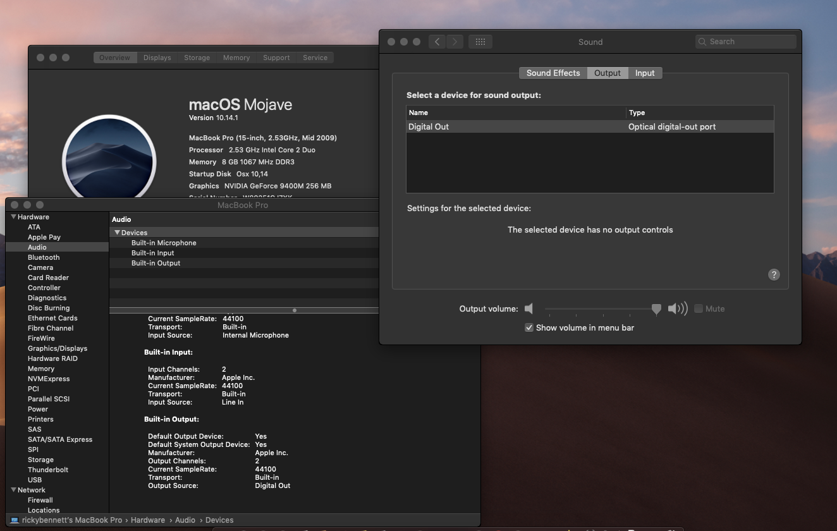Collapse the Hardware section in sidebar
The height and width of the screenshot is (531, 837).
[13, 217]
